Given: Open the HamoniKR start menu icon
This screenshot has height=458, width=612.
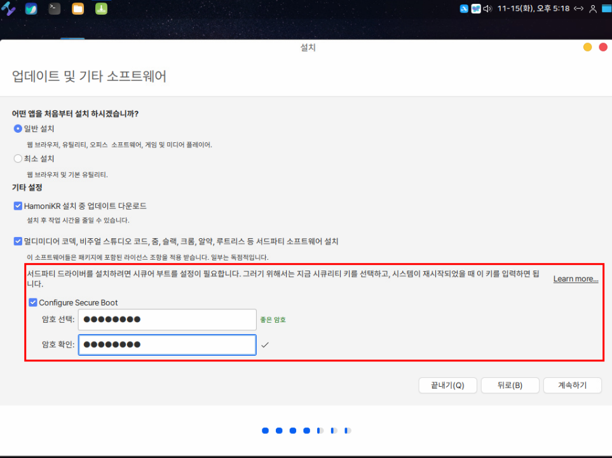Looking at the screenshot, I should (9, 9).
